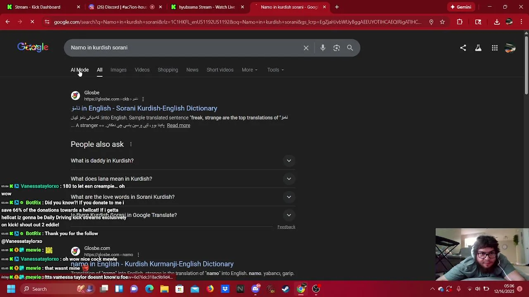
Task: Open Google Lens search side panel icon
Action: 478,22
